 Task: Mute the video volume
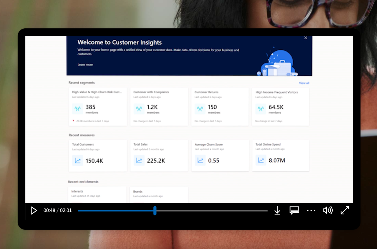(328, 210)
